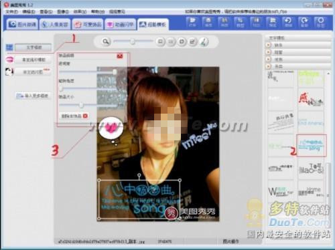Switch to the 人像美容 tab
Screen dimensions: 335x250
(55, 24)
